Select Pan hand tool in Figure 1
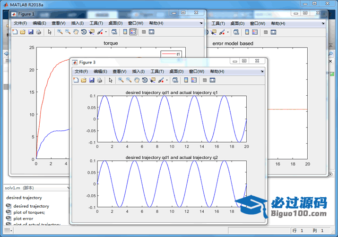This screenshot has width=338, height=237. coord(76,32)
